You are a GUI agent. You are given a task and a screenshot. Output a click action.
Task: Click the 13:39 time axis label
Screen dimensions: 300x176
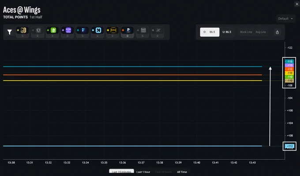[x=178, y=163]
